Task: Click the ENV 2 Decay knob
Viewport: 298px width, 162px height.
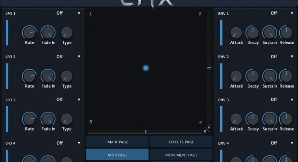Action: click(253, 76)
